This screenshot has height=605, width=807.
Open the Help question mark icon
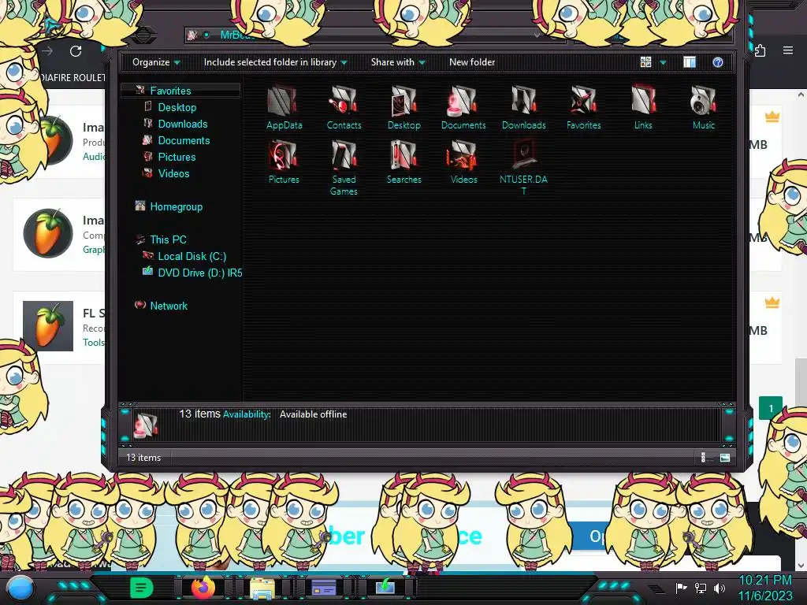(x=717, y=62)
